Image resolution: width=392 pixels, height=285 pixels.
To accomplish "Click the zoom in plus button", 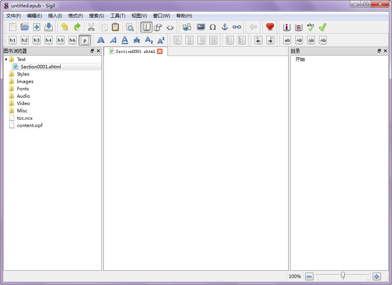I will click(377, 277).
